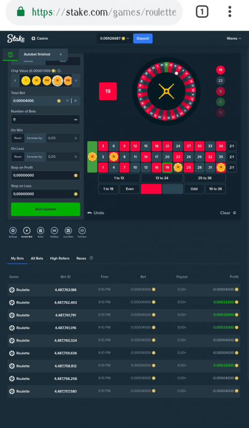
Task: Select the 10K chip
Action: pyautogui.click(x=68, y=81)
